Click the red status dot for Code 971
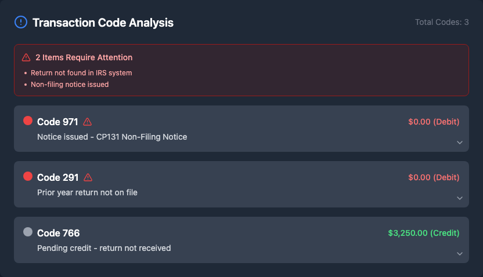Viewport: 483px width, 277px height. [28, 121]
